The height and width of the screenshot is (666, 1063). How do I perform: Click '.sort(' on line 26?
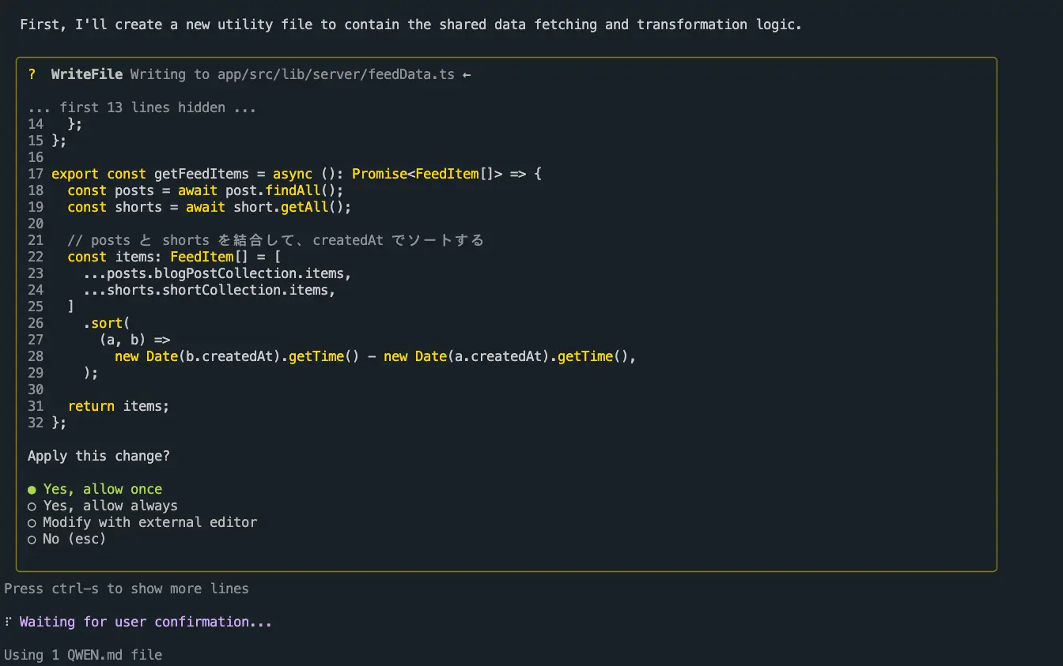click(107, 323)
